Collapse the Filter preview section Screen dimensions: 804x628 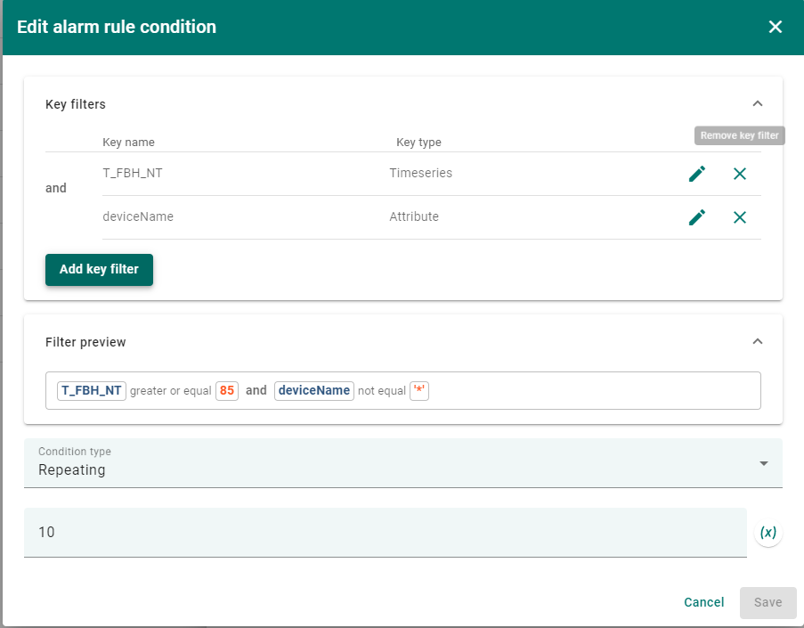(x=758, y=341)
